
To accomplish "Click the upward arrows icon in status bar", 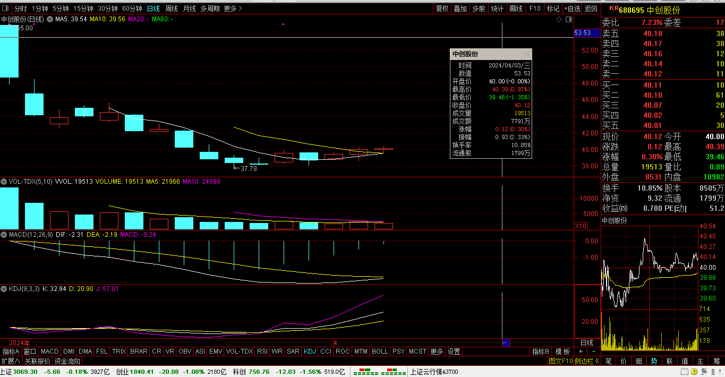I will (713, 372).
